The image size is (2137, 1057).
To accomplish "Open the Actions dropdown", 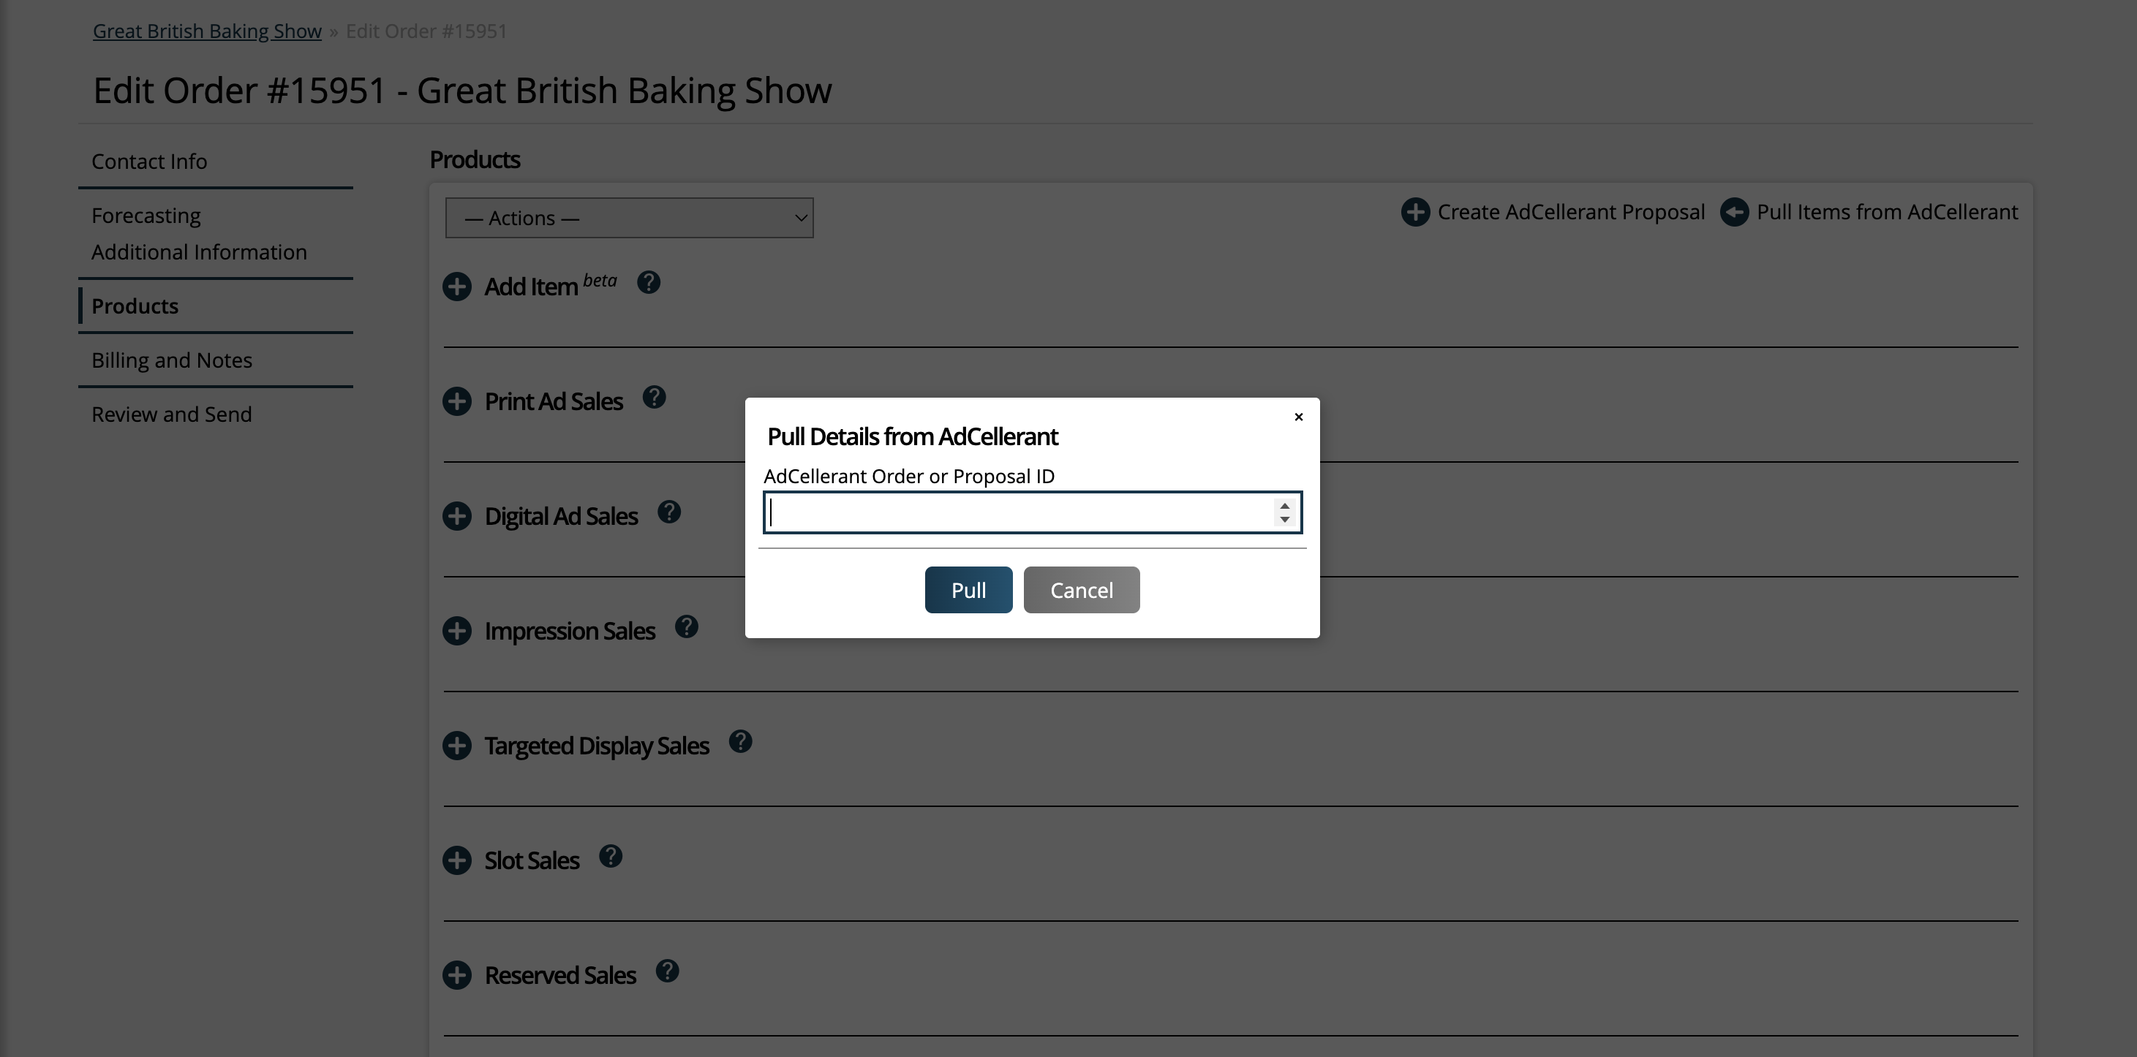I will pyautogui.click(x=630, y=218).
